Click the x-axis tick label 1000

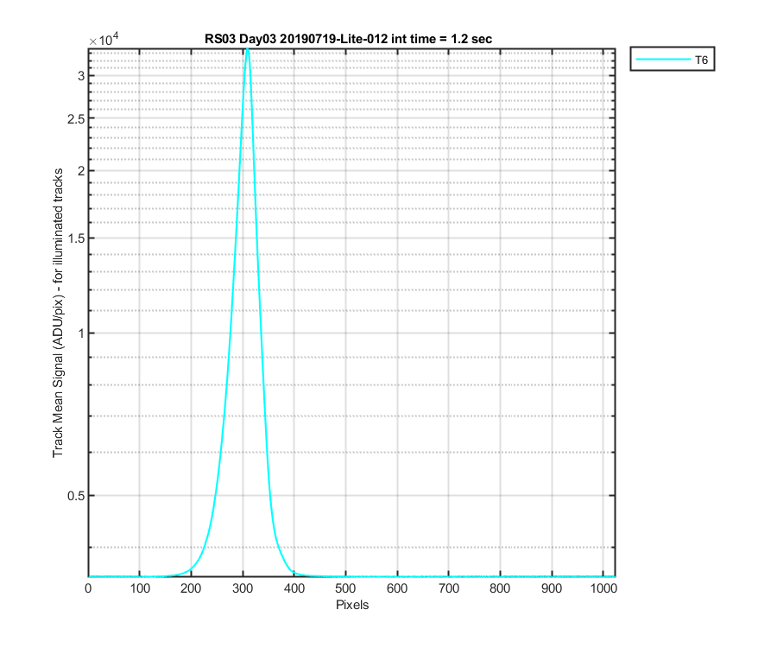point(603,588)
